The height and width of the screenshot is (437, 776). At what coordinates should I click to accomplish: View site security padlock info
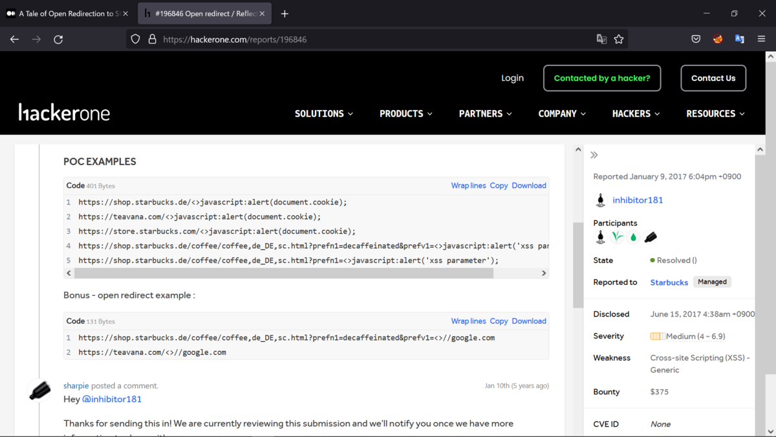click(152, 39)
